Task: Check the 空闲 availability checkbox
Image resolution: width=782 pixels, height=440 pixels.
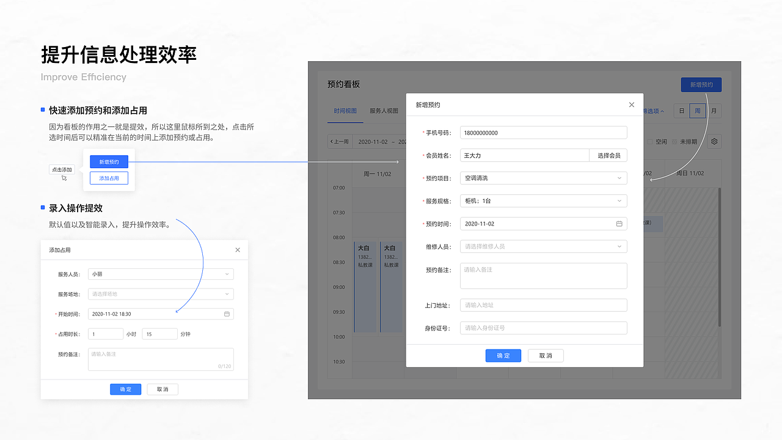Action: [x=650, y=141]
